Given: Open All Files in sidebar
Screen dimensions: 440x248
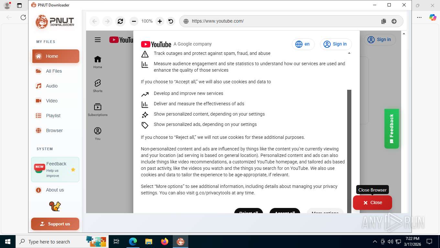Looking at the screenshot, I should [56, 71].
